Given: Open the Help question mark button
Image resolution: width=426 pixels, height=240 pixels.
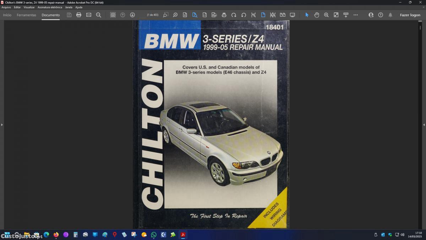Looking at the screenshot, I should tap(381, 15).
